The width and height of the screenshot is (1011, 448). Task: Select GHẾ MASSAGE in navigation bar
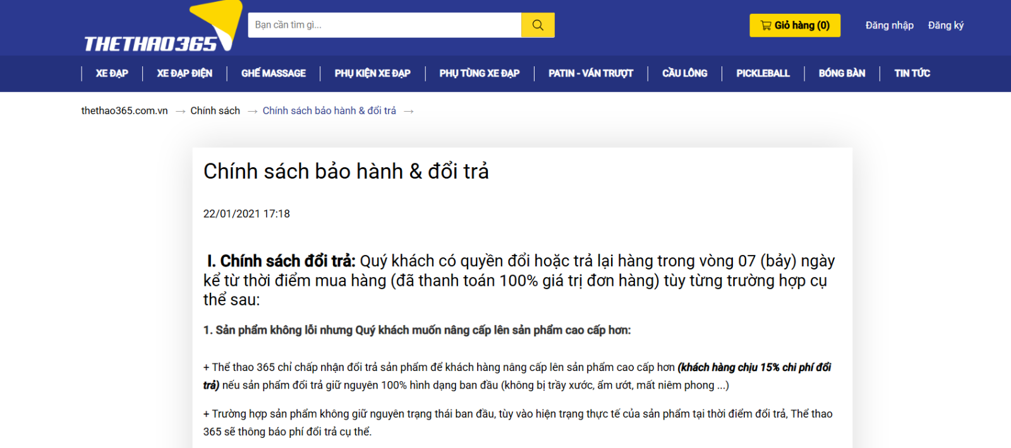click(273, 73)
